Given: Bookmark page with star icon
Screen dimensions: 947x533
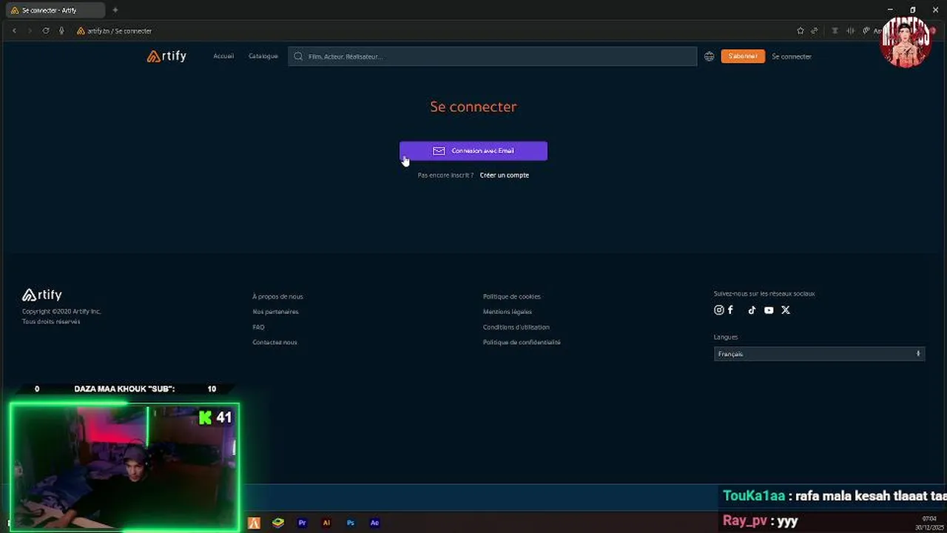Looking at the screenshot, I should [801, 30].
